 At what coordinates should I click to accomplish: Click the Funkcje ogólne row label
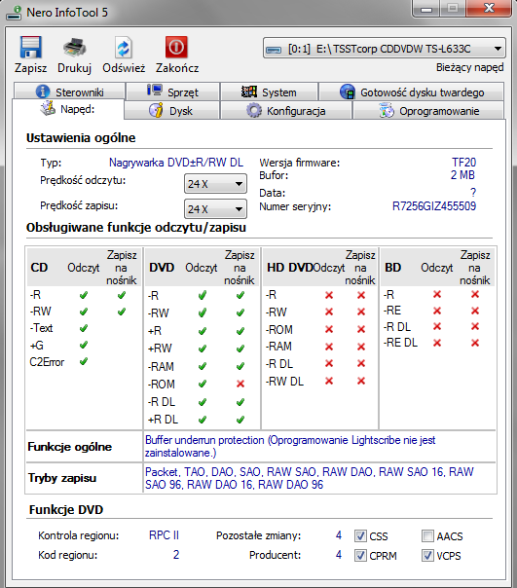[70, 447]
